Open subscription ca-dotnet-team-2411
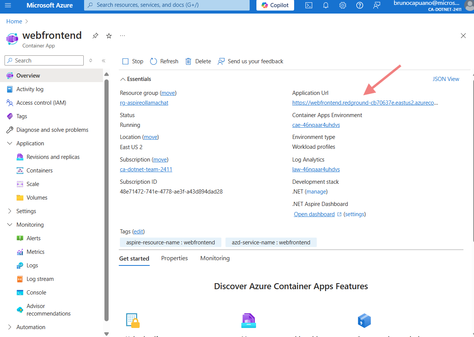The image size is (474, 337). click(146, 169)
